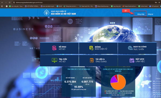The width and height of the screenshot is (161, 98).
Task: Click the 6.087.775 resolved records figure
Action: 87,82
